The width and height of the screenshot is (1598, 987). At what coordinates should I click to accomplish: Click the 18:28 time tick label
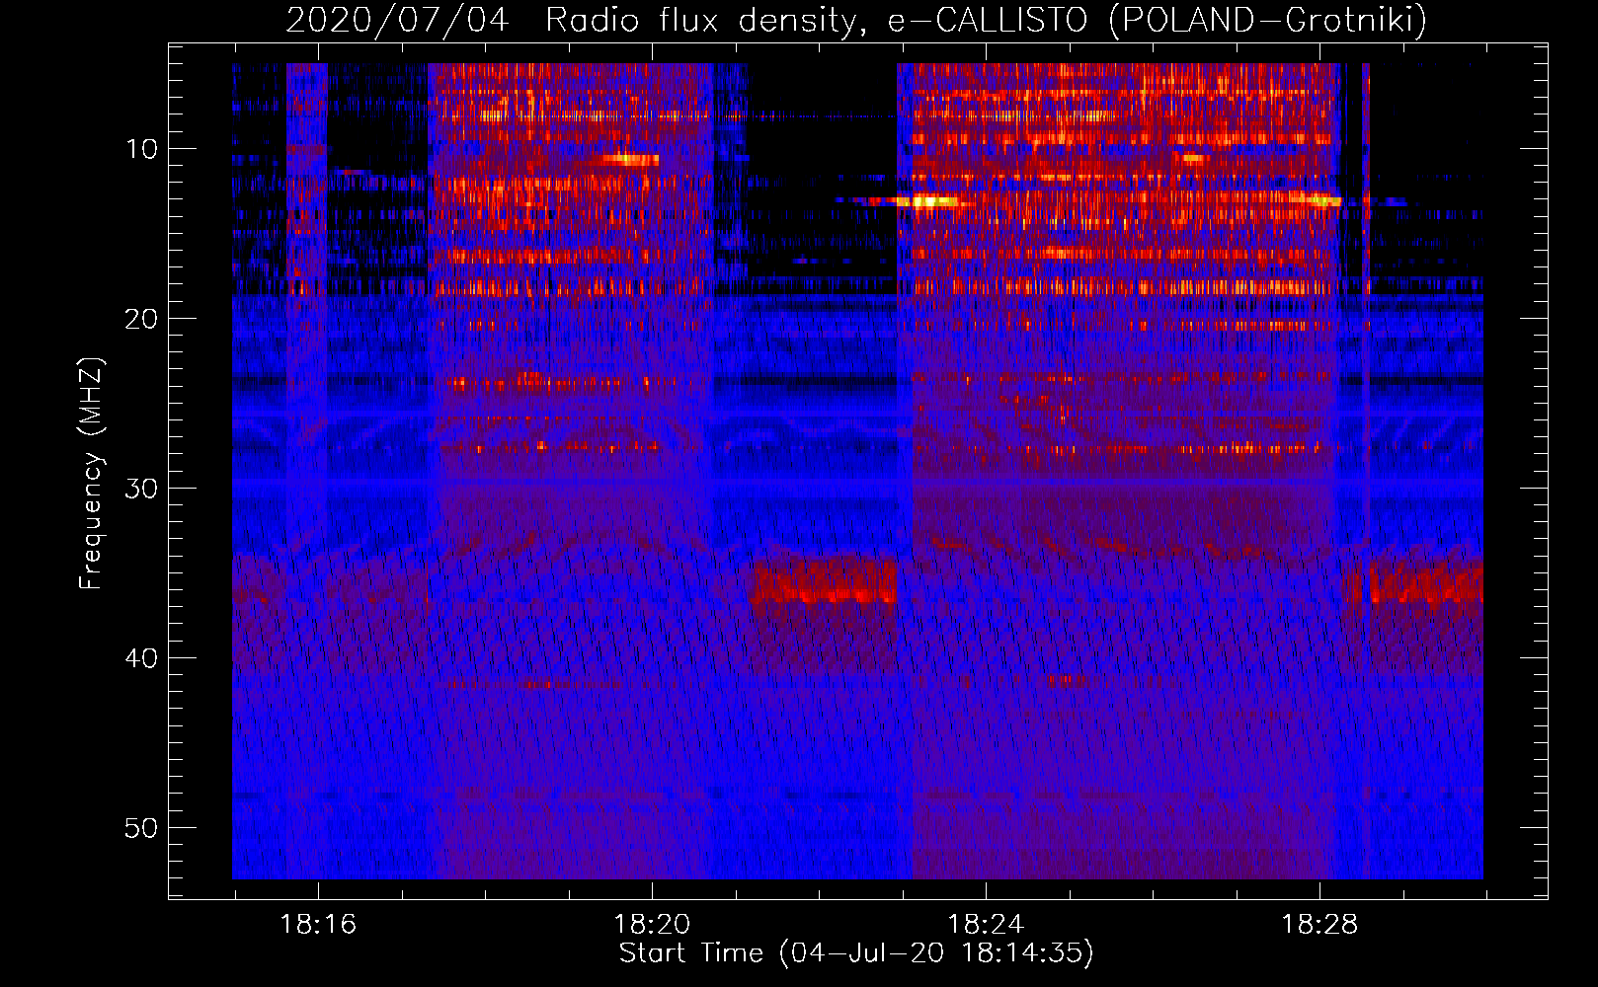pos(1319,925)
